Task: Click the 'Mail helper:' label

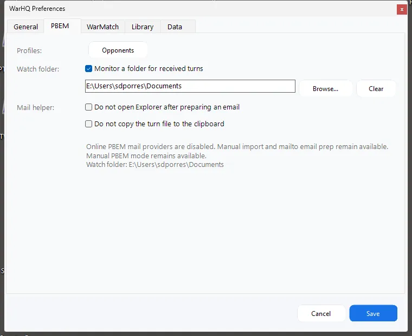Action: coord(35,107)
